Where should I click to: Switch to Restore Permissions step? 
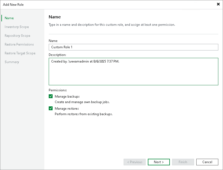[19, 44]
